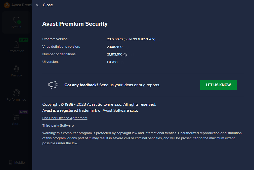Open the Status shield icon
Screen dimensions: 254x170
click(x=17, y=20)
